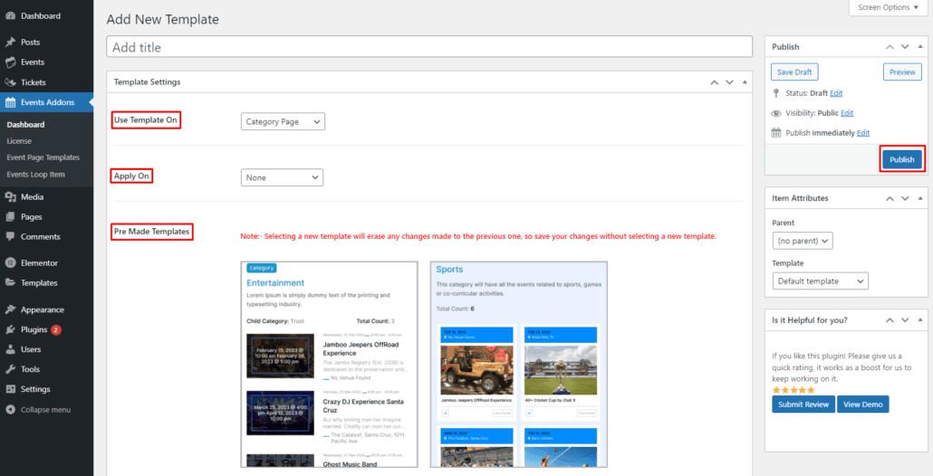The height and width of the screenshot is (476, 933).
Task: Click the Tickets tag icon in sidebar
Action: (10, 82)
